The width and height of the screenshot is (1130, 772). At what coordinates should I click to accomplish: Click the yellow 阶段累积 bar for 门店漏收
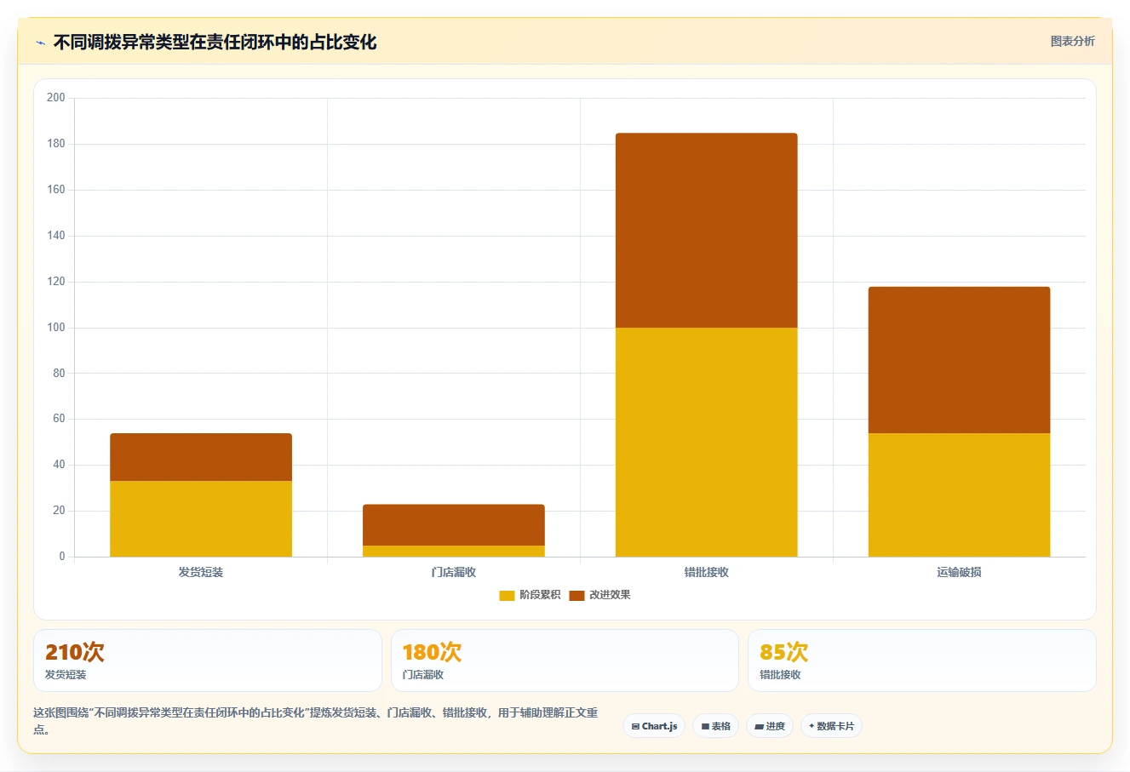(x=454, y=552)
